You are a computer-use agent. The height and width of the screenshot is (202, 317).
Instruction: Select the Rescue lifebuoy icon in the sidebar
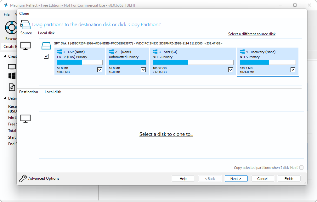(x=11, y=27)
